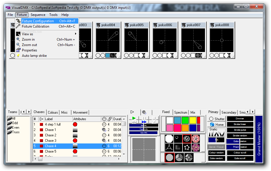This screenshot has width=271, height=171.
Task: Select the dotted grid gobo
Action: pyautogui.click(x=178, y=147)
